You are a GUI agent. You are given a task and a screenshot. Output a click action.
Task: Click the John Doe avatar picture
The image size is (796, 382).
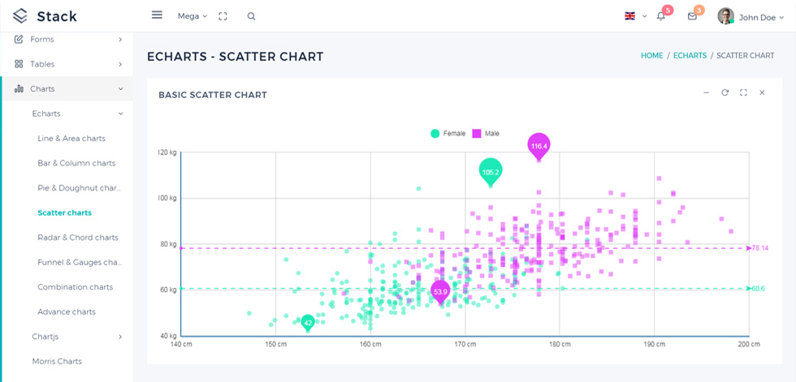tap(725, 16)
